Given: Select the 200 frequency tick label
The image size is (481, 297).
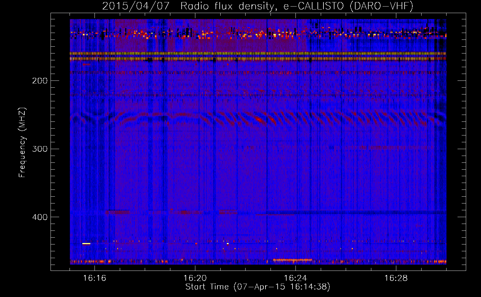Looking at the screenshot, I should tap(40, 81).
